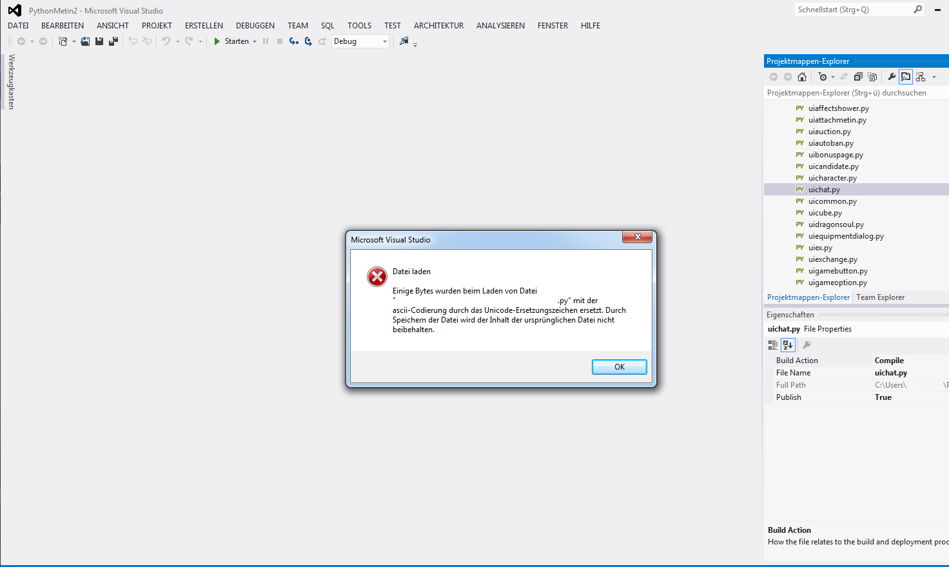
Task: Open the ARCHITEKTUR menu
Action: click(438, 26)
